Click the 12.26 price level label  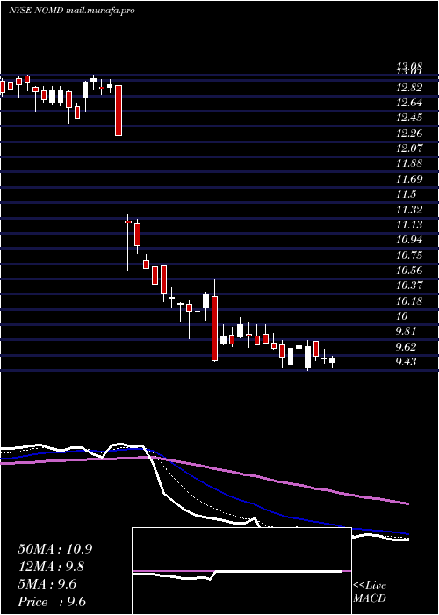point(409,134)
